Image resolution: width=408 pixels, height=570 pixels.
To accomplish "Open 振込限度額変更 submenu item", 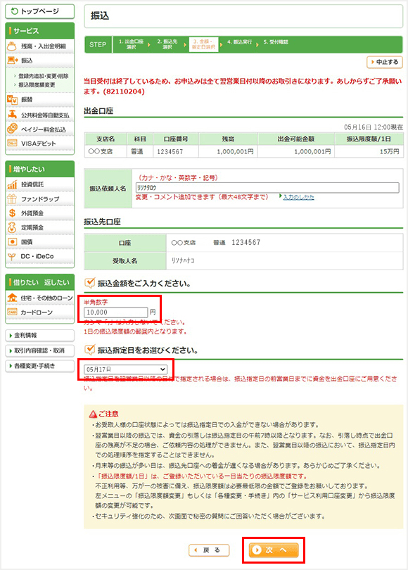I will [37, 84].
